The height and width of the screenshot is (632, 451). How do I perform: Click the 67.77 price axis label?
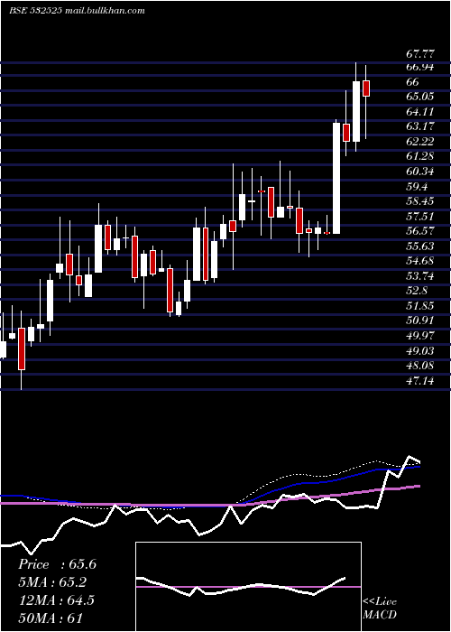point(420,53)
